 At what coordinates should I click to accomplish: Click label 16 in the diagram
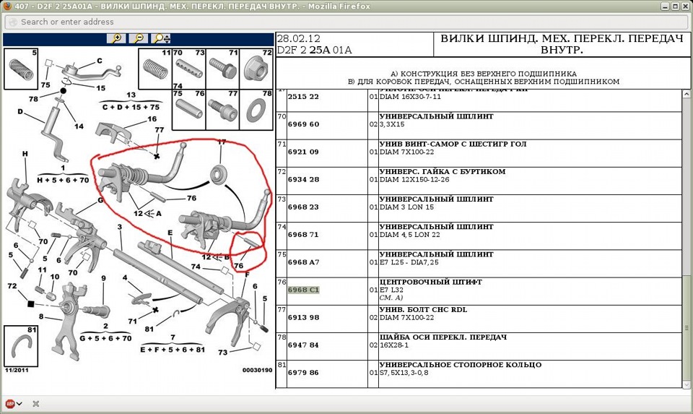(152, 119)
